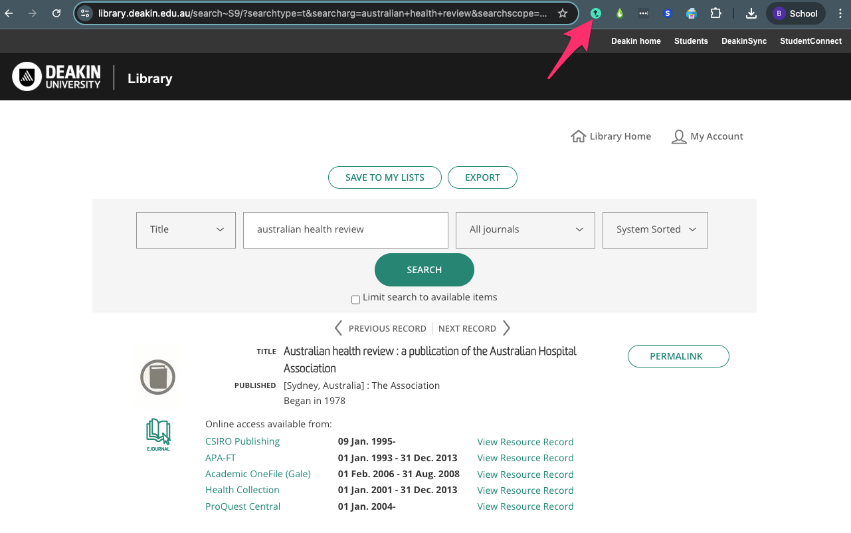Go to DeakinSync in top bar
The image size is (851, 533).
(744, 41)
